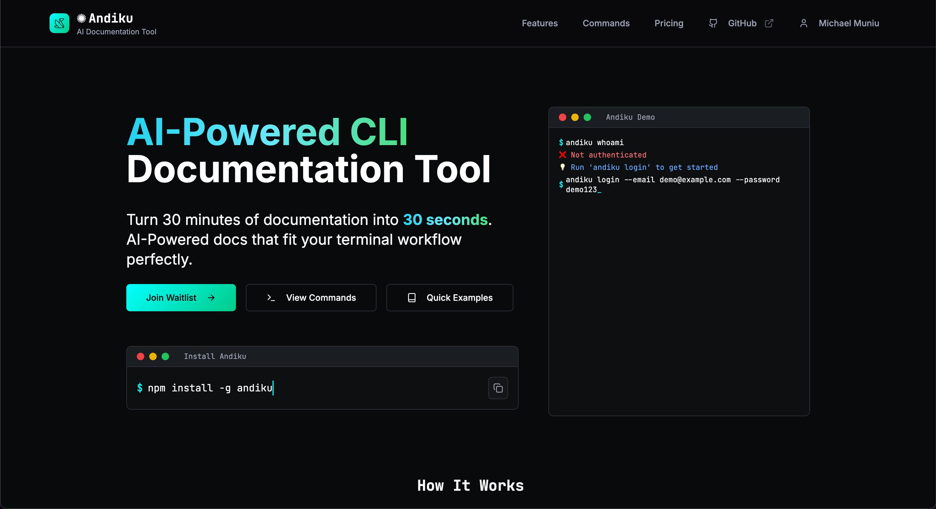
Task: Click the npm install -g andiku command text
Action: pyautogui.click(x=210, y=388)
